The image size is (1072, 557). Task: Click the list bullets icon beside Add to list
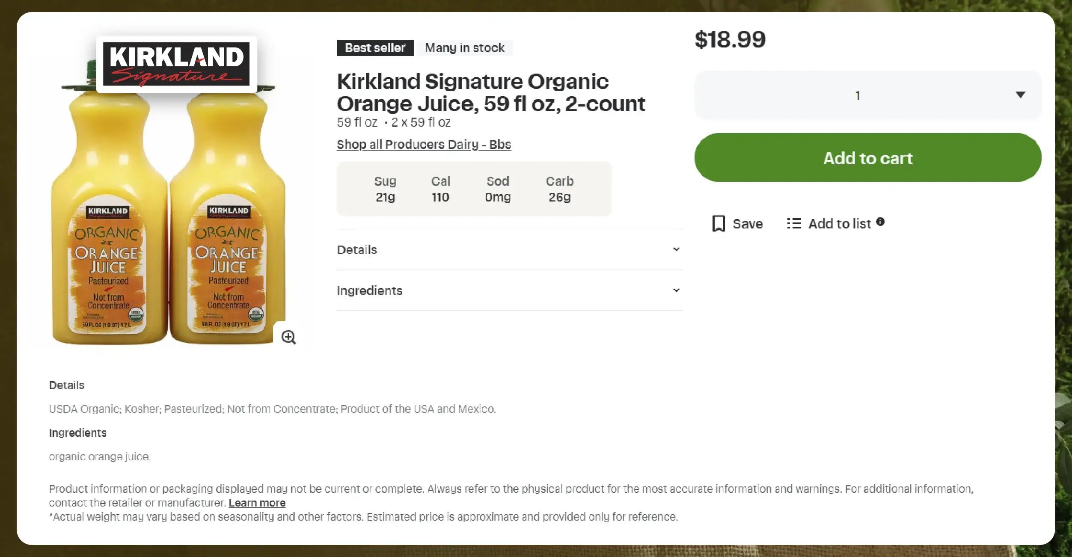pos(794,223)
